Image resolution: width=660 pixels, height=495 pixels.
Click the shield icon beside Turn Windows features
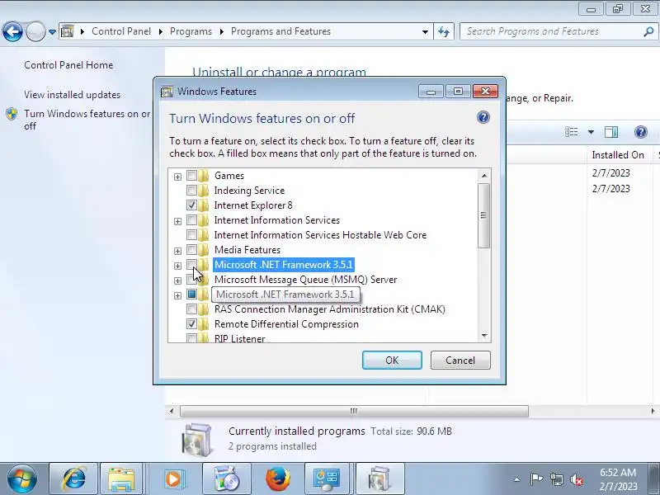12,114
